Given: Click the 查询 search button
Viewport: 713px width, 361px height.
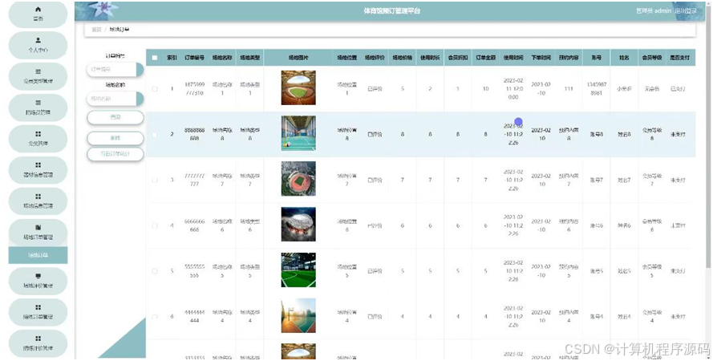Looking at the screenshot, I should [x=115, y=117].
